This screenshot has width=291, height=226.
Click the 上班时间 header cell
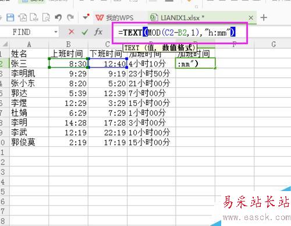68,54
